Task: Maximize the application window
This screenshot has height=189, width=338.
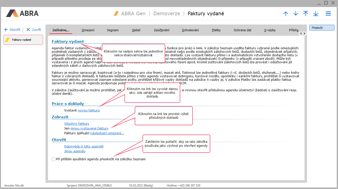Action: pyautogui.click(x=326, y=3)
